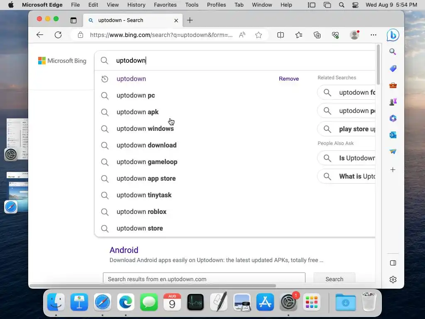Open Launchpad from the Dock

(312, 302)
